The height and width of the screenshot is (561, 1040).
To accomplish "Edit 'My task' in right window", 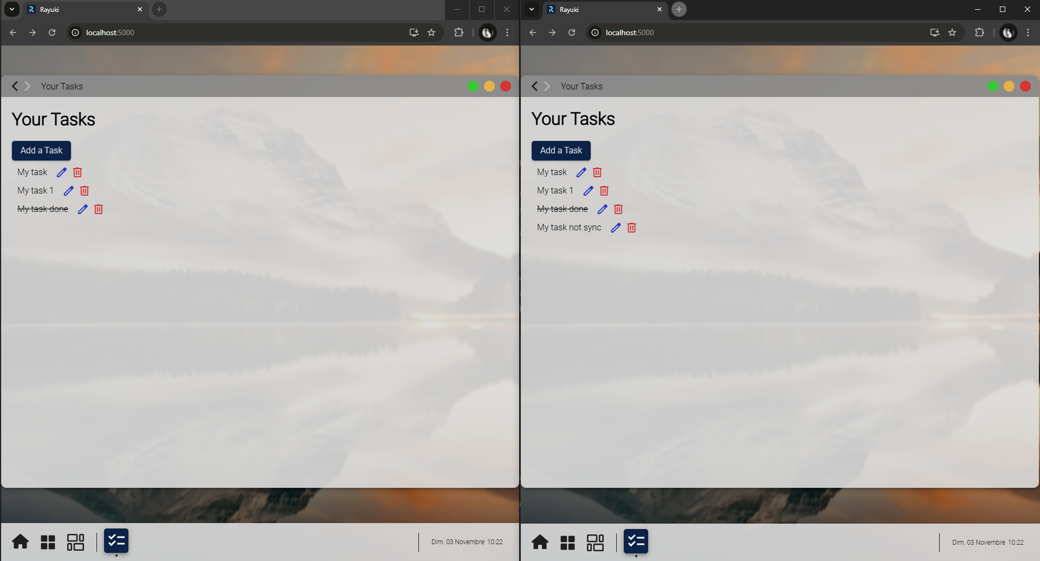I will point(581,172).
